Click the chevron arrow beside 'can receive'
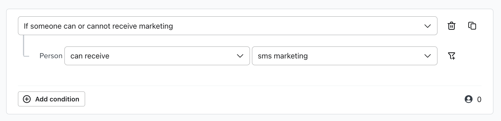 (240, 56)
